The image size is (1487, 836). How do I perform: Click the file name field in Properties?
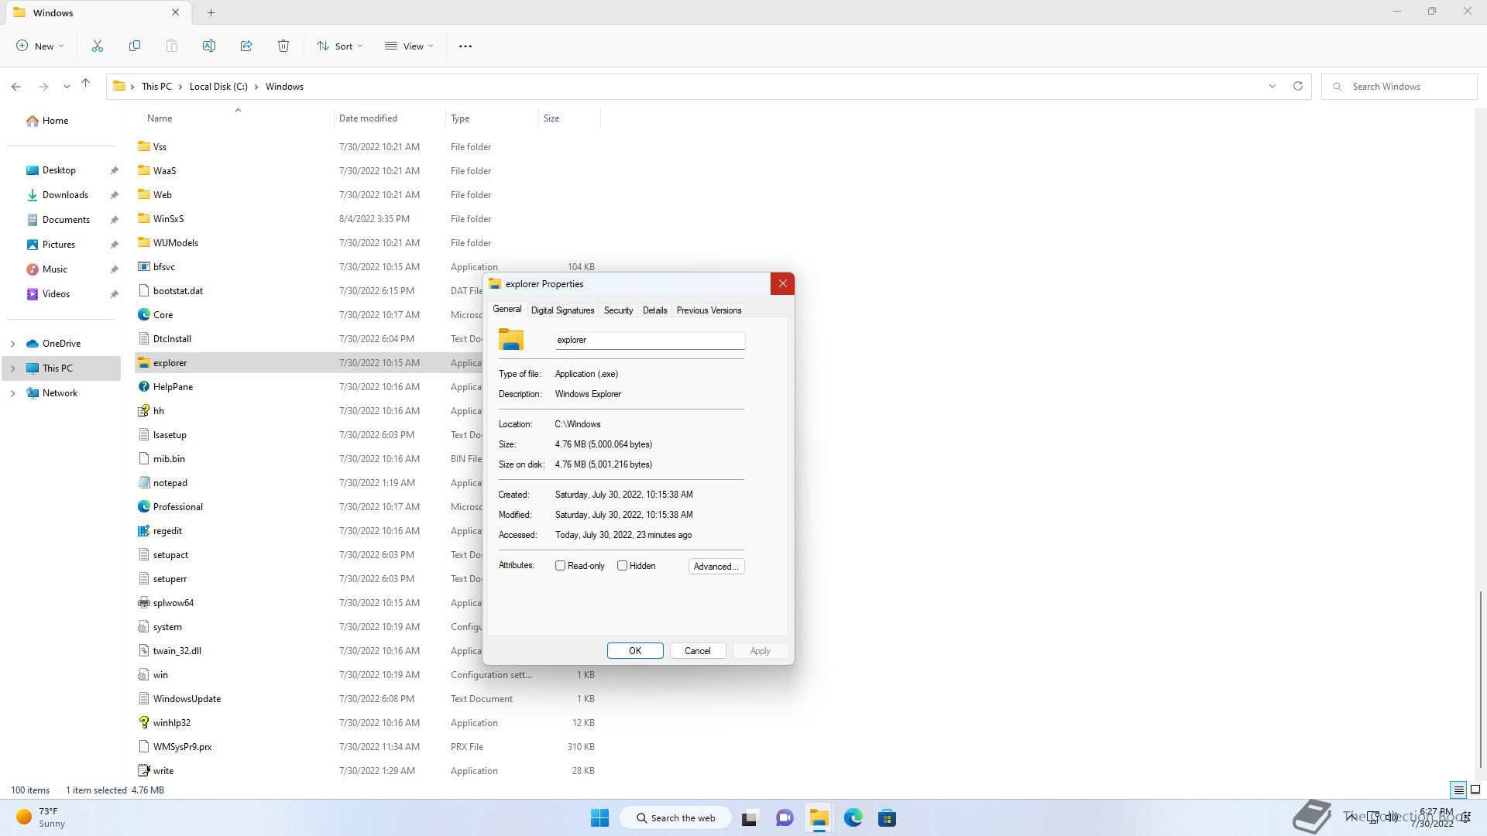[x=650, y=341]
